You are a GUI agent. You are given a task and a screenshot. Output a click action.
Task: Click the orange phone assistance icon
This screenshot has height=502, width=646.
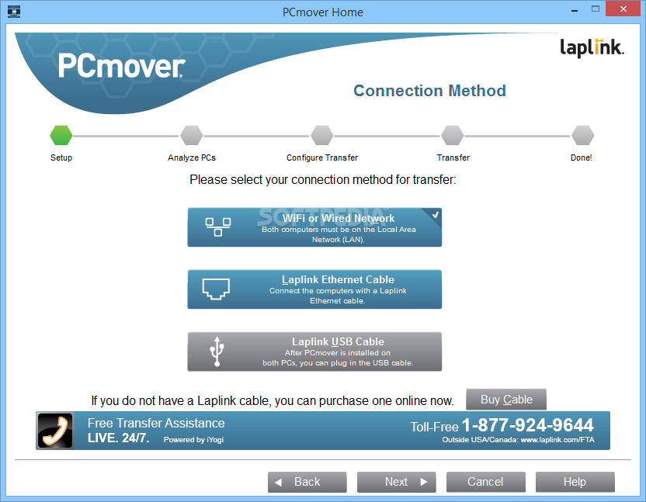click(x=55, y=431)
